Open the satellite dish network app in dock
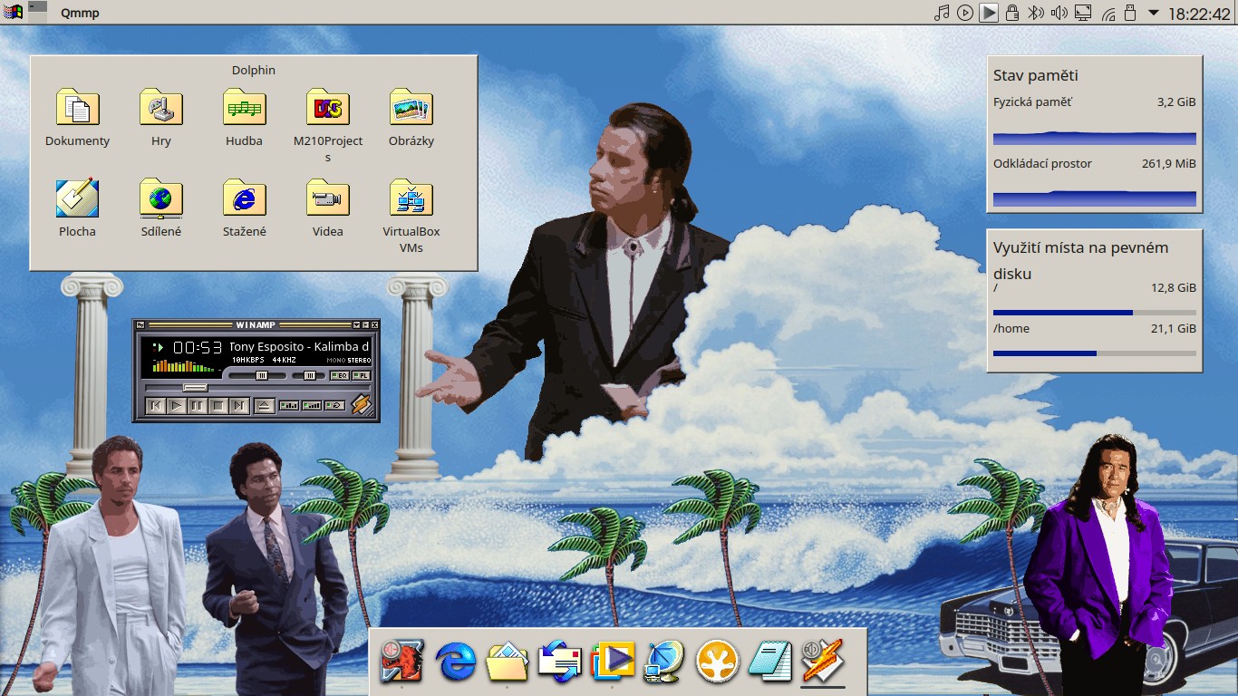The height and width of the screenshot is (696, 1238). 665,661
